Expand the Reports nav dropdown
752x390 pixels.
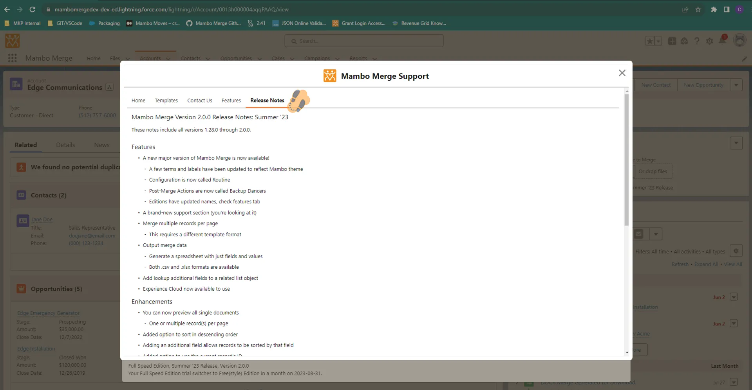tap(374, 59)
